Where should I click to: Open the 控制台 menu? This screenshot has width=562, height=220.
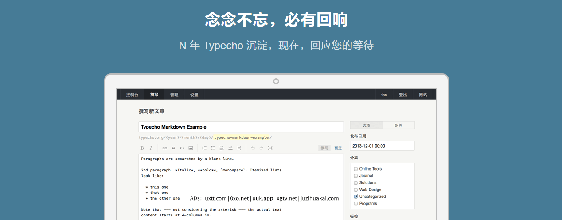click(x=132, y=95)
